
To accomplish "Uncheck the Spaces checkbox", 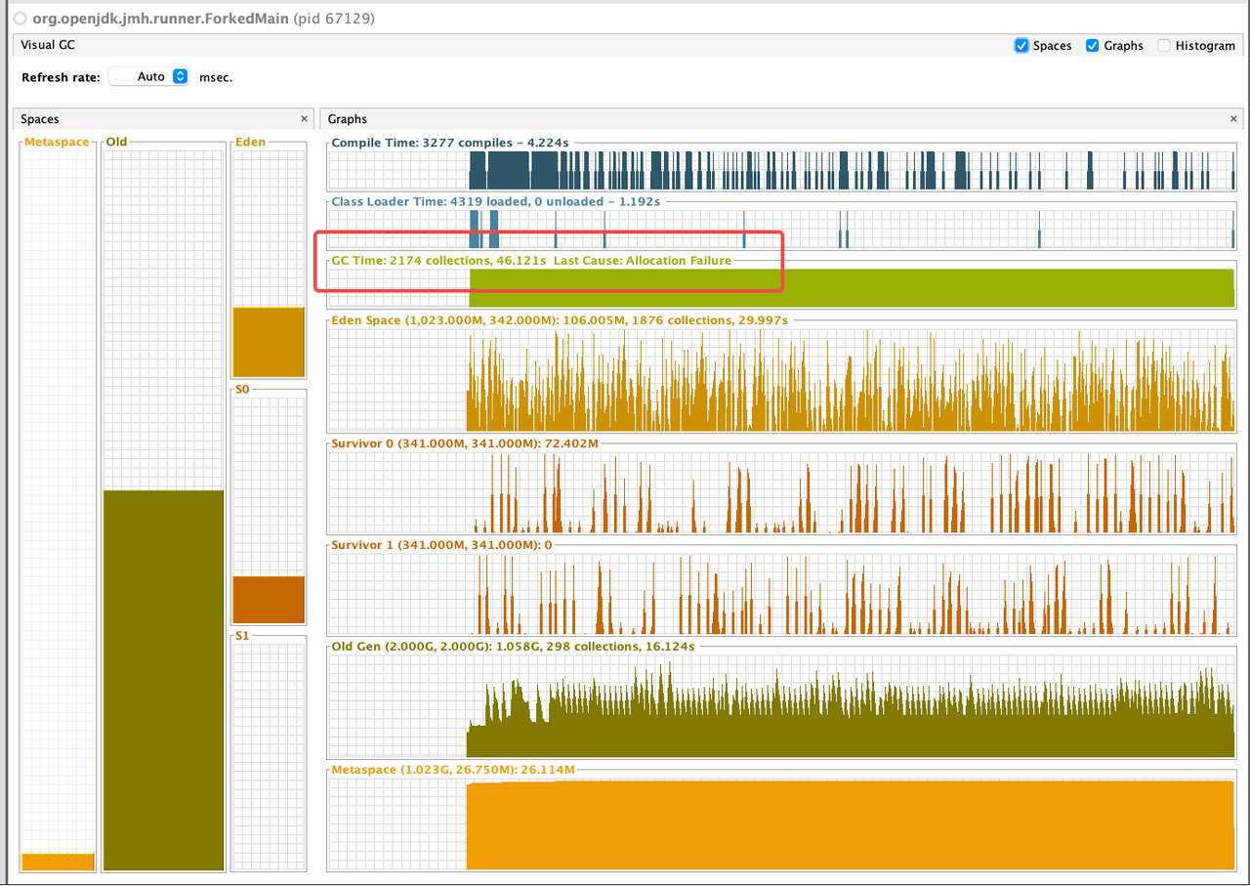I will [1021, 46].
